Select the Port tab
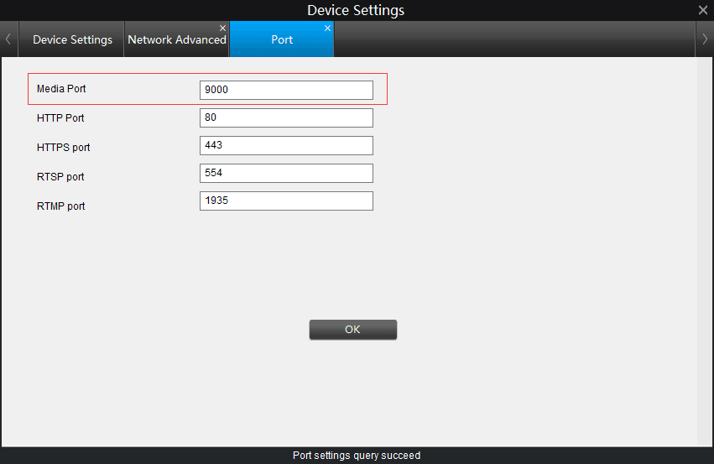The height and width of the screenshot is (464, 714). [x=282, y=39]
